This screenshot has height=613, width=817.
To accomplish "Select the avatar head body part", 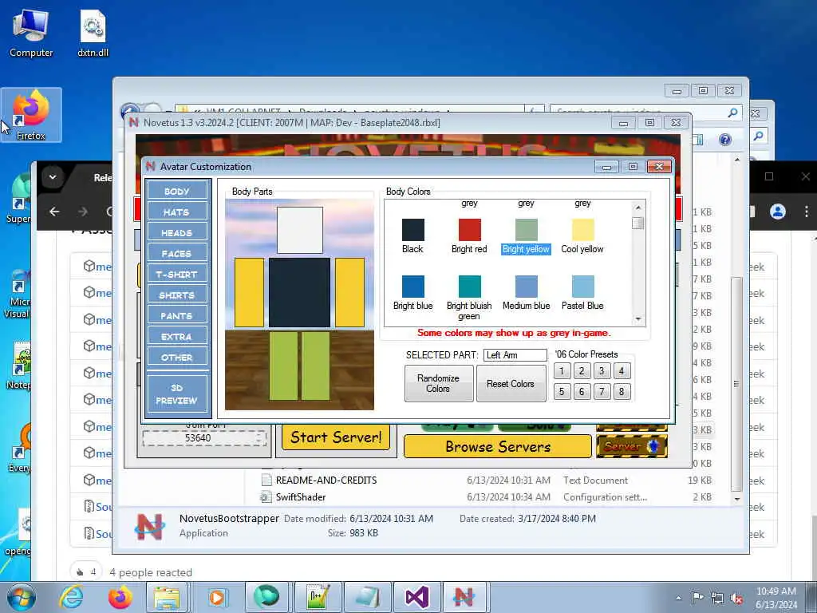I will pos(300,230).
